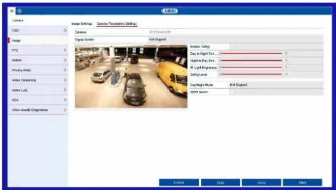Toggle the Enable Defog checkbox
Viewport: 336px width, 190px height.
233,46
